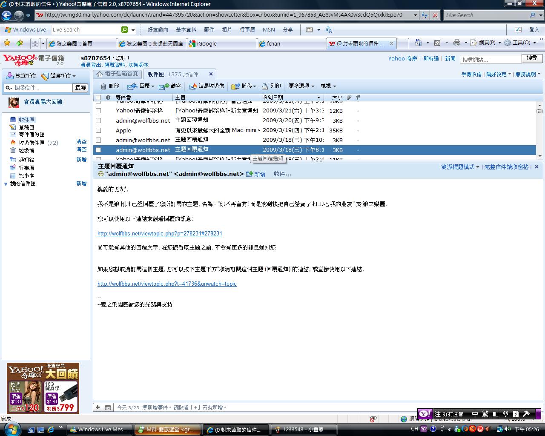Viewport: 545px width, 436px height.
Task: Expand the 我的信件匣 folder tree
Action: click(6, 184)
